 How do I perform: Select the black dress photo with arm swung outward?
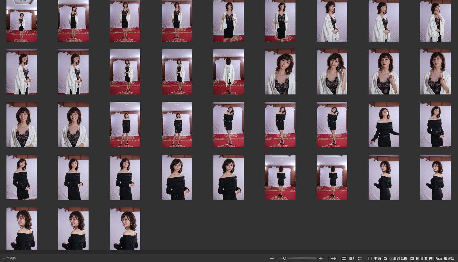pos(384,125)
